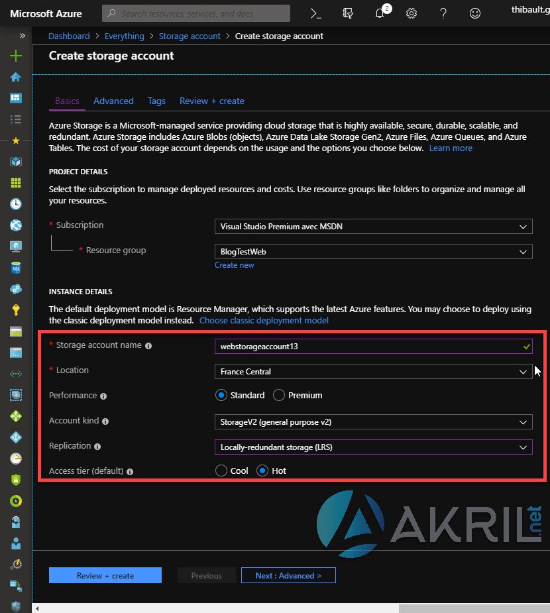
Task: Open the Monitor gauge icon in the sidebar
Action: point(16,459)
